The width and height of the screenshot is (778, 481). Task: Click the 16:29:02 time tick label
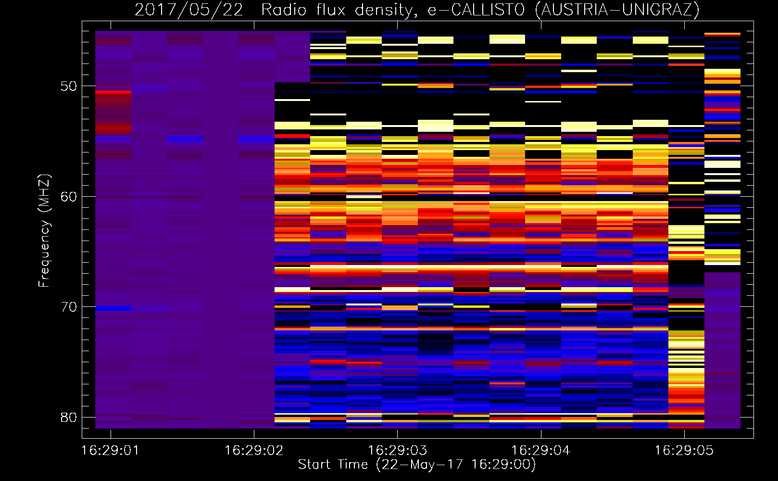click(x=254, y=450)
